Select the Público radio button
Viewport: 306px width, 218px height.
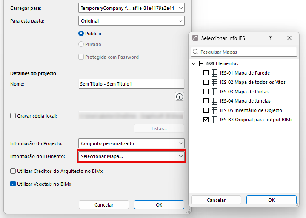pos(81,34)
